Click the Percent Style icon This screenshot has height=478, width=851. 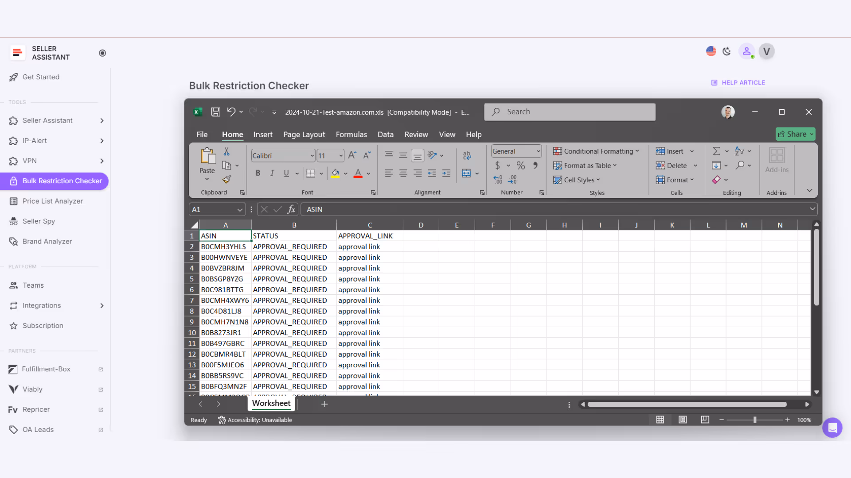[x=521, y=166]
